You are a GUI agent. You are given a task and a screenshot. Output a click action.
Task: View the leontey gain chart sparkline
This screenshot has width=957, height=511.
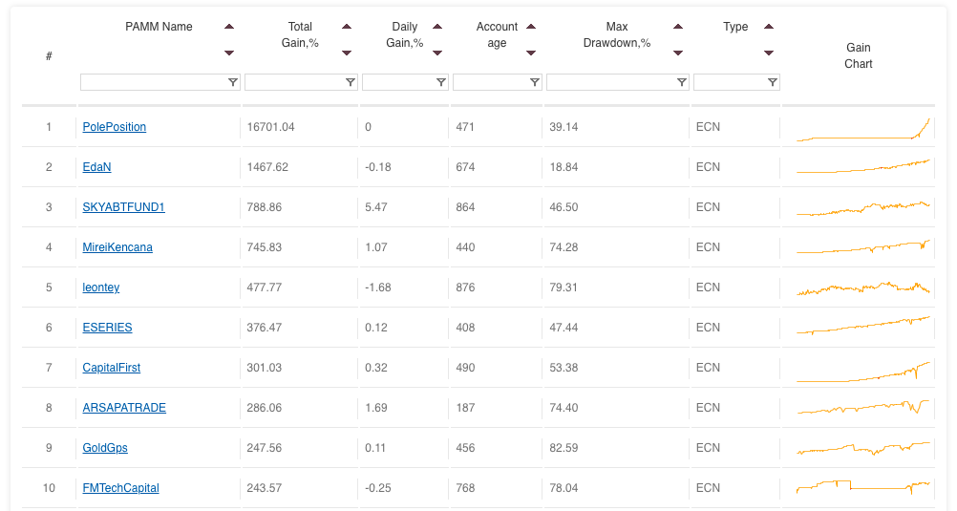click(863, 287)
